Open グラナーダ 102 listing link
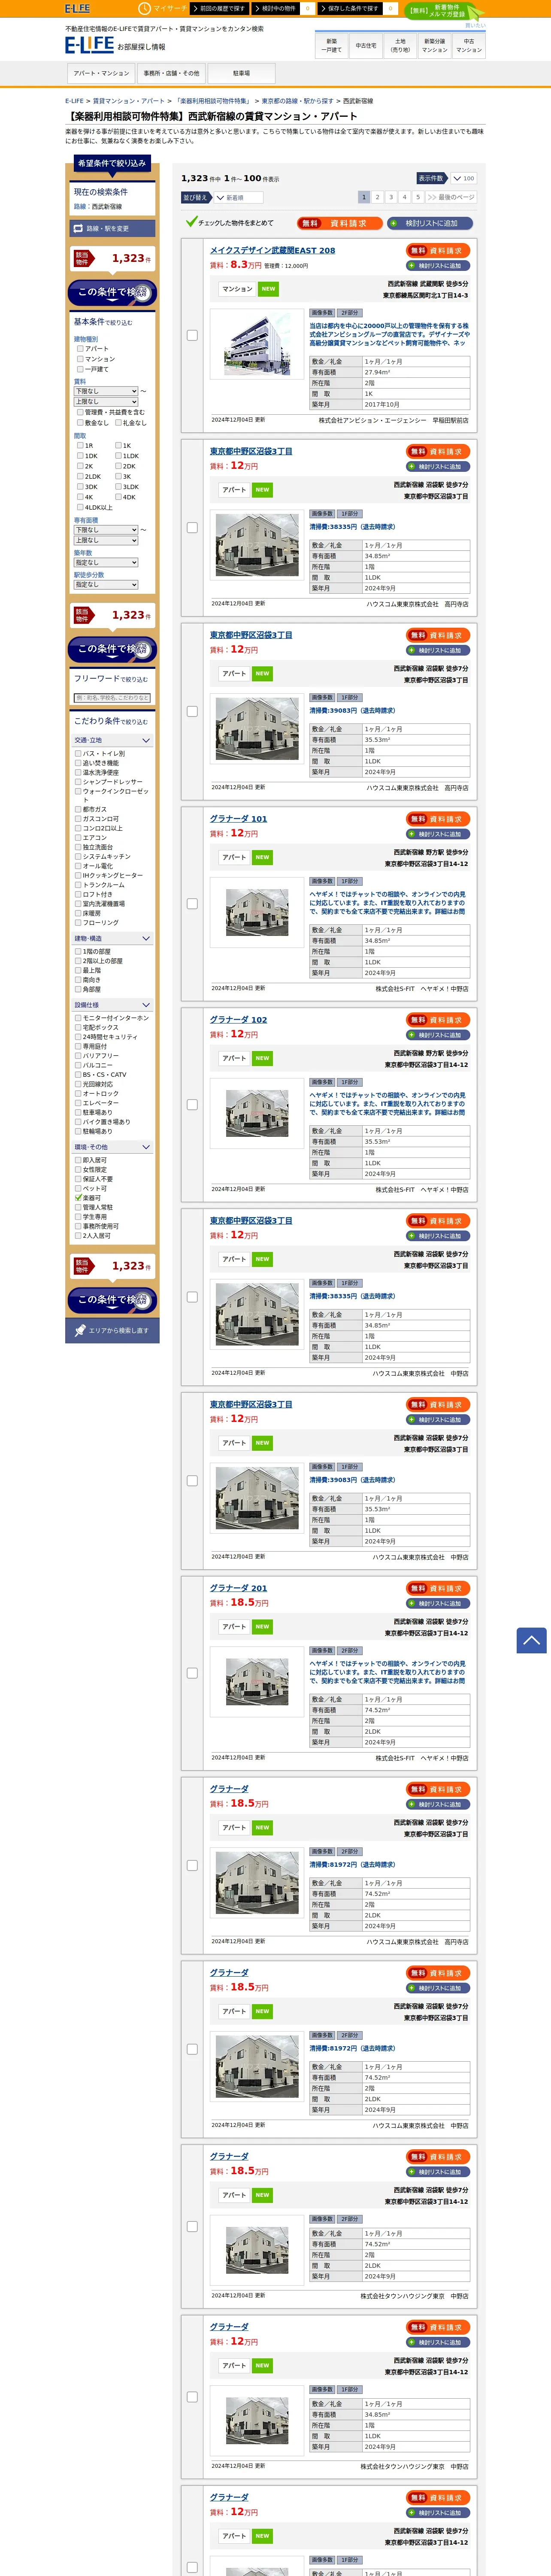The image size is (551, 2576). tap(238, 1020)
